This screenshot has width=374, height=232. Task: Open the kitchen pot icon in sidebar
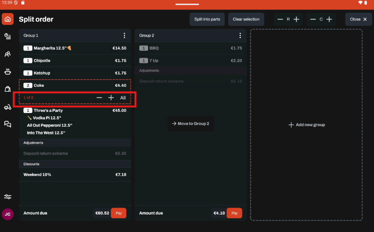pos(8,72)
